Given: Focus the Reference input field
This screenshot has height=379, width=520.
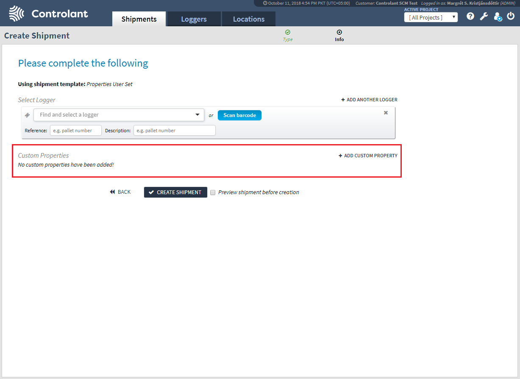Looking at the screenshot, I should [x=76, y=131].
